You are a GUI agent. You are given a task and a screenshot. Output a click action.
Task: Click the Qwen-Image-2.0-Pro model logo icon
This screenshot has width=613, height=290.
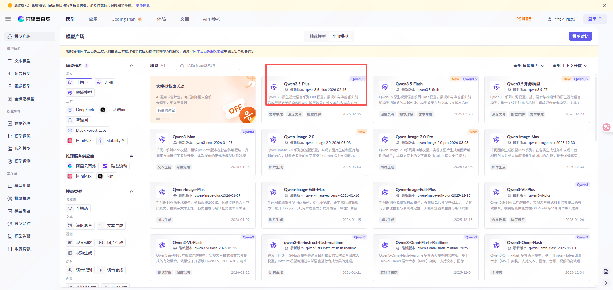pos(385,139)
